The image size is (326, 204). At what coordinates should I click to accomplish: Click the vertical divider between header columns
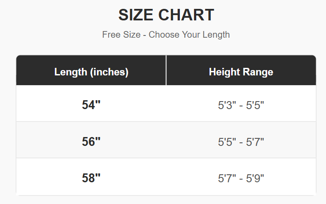(x=166, y=70)
